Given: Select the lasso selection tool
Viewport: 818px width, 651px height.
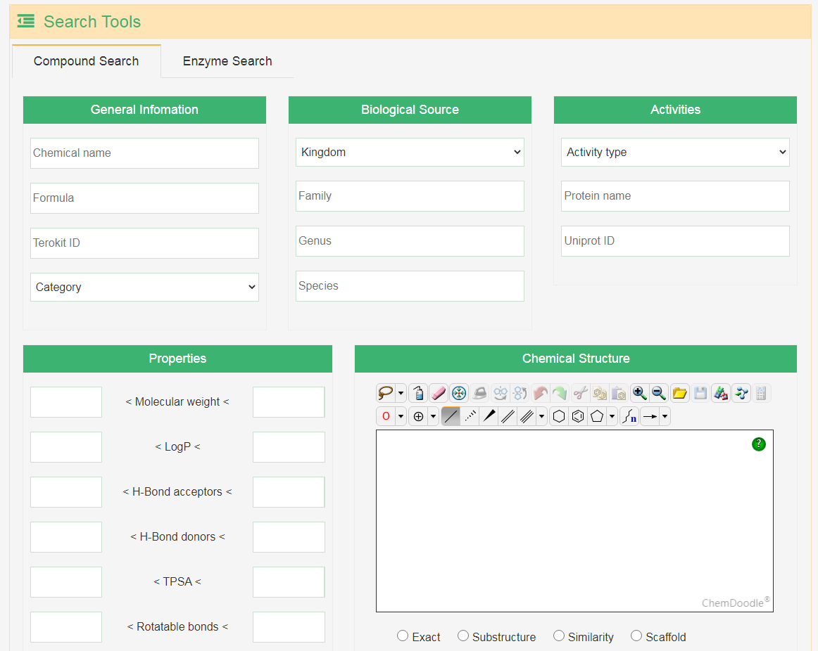Looking at the screenshot, I should [385, 393].
